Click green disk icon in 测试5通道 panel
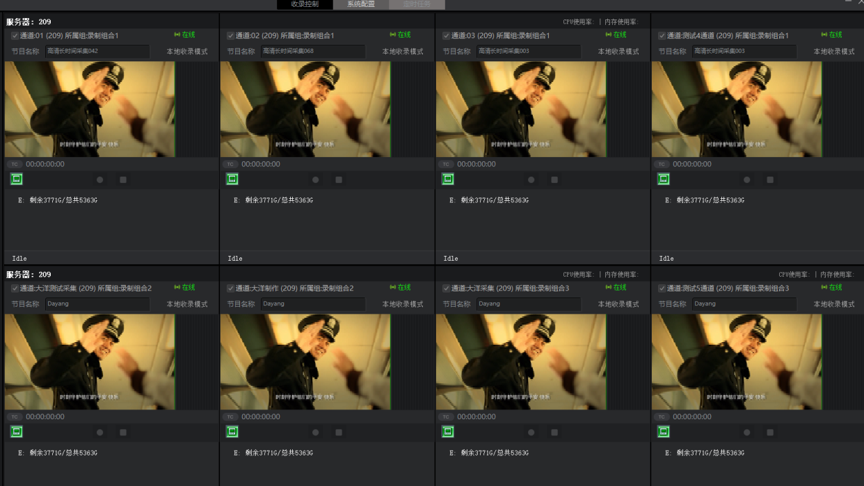 click(664, 432)
